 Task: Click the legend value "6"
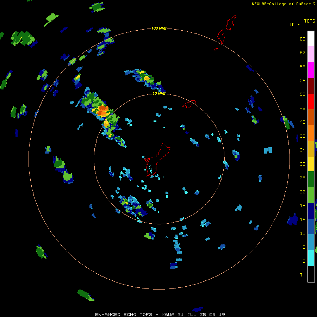point(304,247)
